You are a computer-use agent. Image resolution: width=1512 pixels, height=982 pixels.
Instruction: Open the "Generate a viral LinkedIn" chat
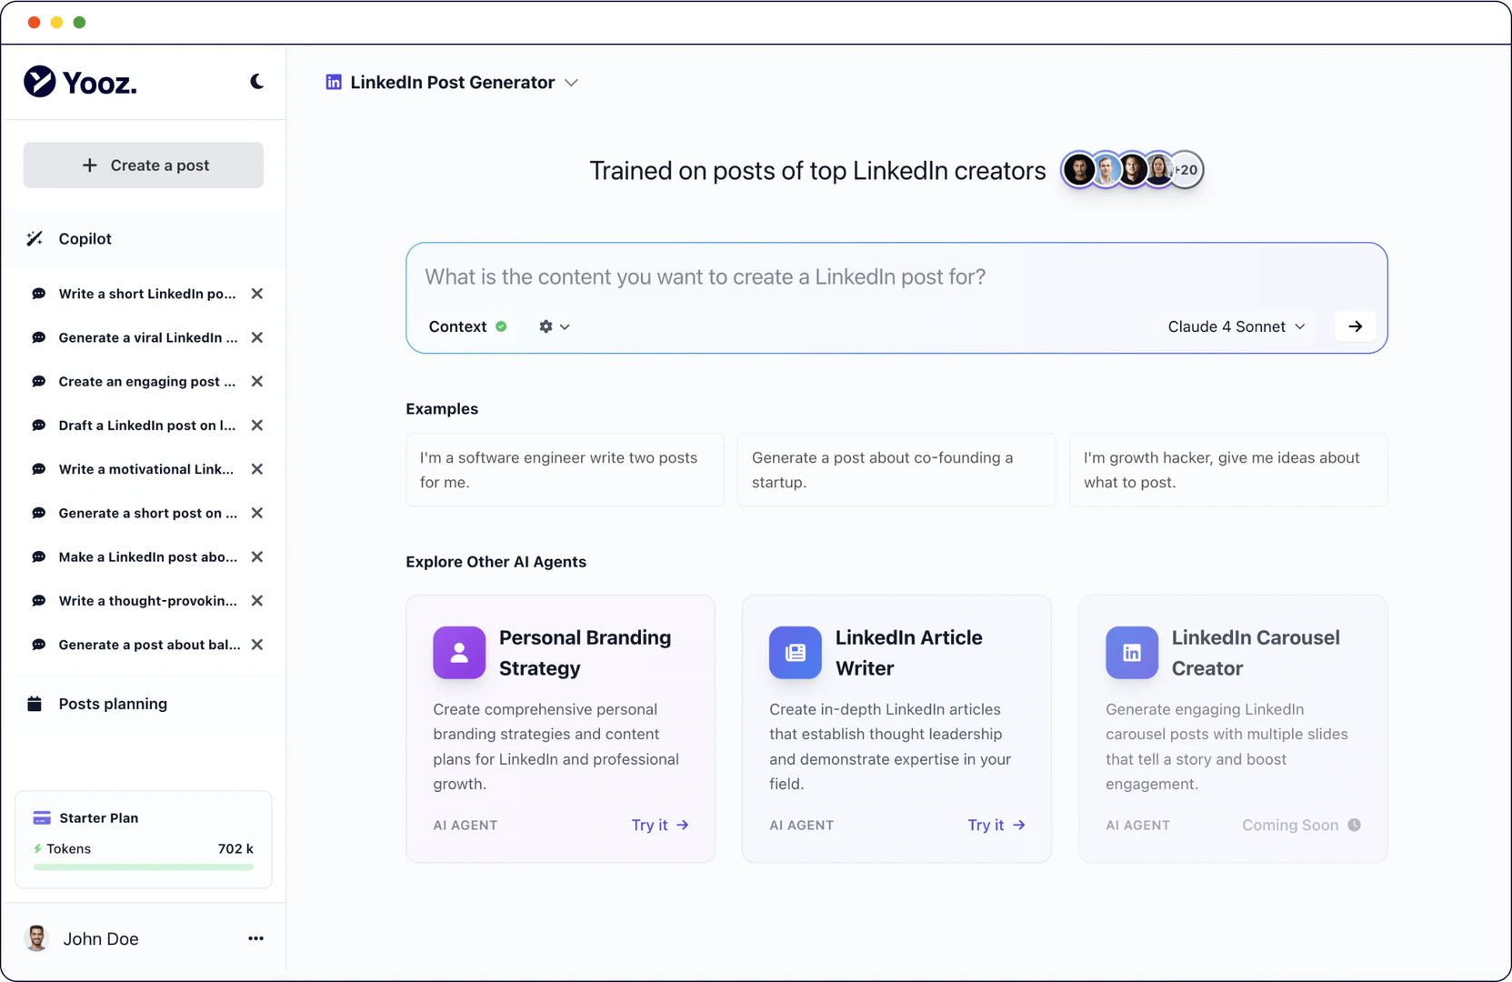pyautogui.click(x=147, y=337)
